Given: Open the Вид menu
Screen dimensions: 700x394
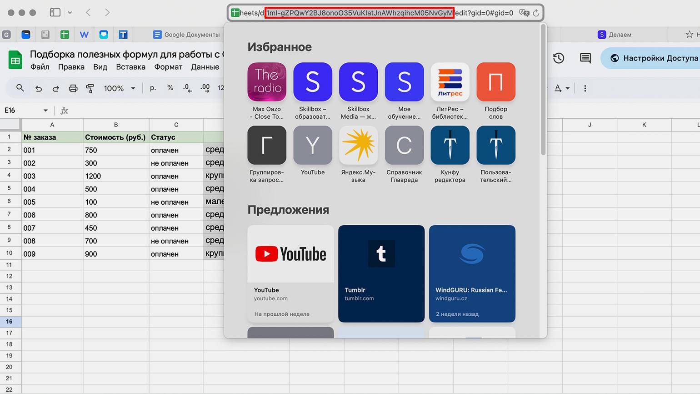Looking at the screenshot, I should (100, 67).
